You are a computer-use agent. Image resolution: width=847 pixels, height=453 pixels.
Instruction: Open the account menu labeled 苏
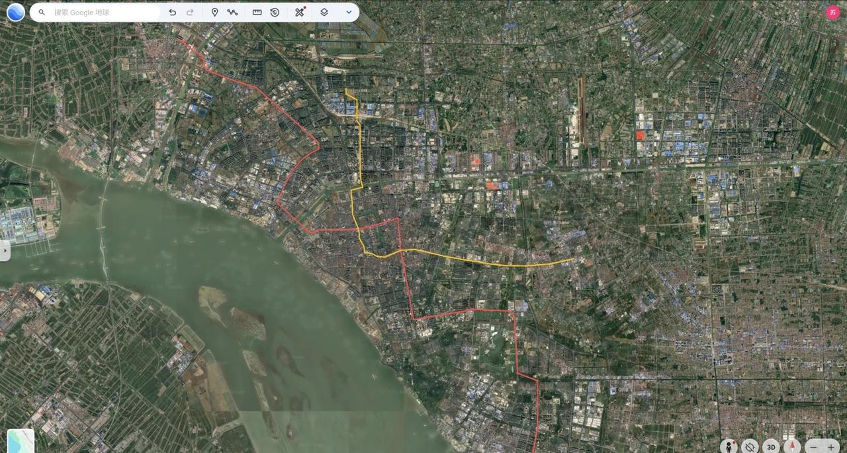click(832, 12)
